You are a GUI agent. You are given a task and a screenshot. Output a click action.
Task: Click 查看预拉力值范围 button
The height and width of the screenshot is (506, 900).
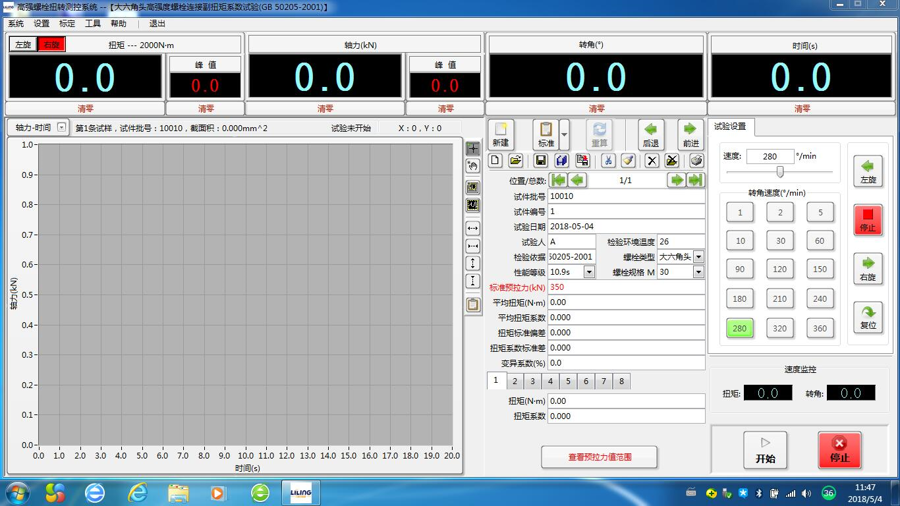pos(600,457)
